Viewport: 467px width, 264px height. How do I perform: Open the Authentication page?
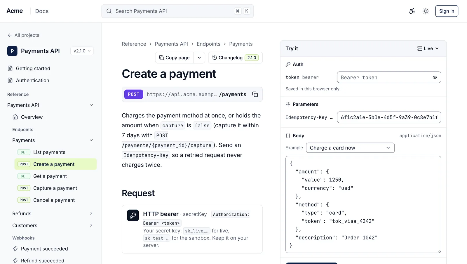coord(32,80)
